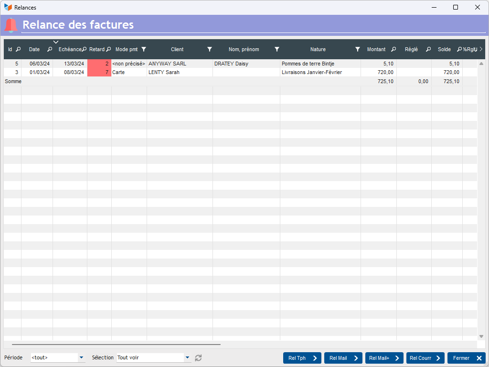The width and height of the screenshot is (489, 367).
Task: Open the Mode pmt filter funnel
Action: click(x=144, y=49)
